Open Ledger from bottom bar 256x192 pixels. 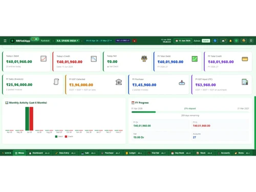pos(134,153)
